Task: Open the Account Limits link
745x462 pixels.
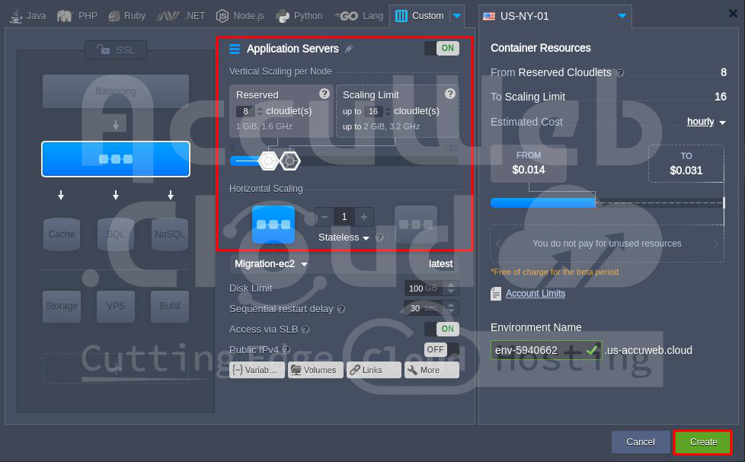Action: coord(535,294)
